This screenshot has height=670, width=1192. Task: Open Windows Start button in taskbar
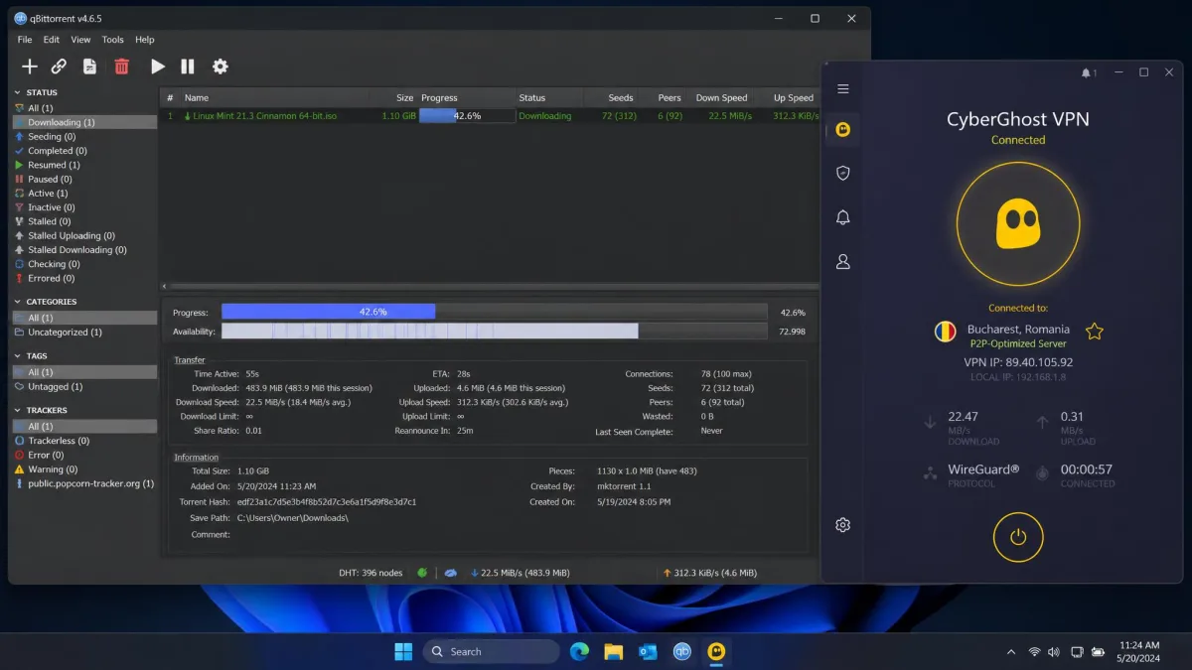pyautogui.click(x=403, y=651)
